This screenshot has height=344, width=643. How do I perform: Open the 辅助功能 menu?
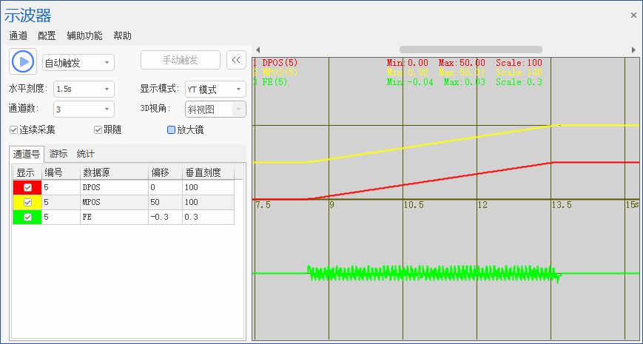coord(84,36)
